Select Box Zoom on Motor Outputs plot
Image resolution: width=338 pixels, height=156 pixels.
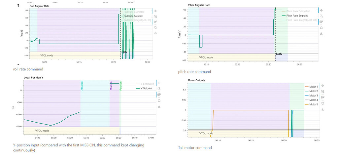[322, 91]
